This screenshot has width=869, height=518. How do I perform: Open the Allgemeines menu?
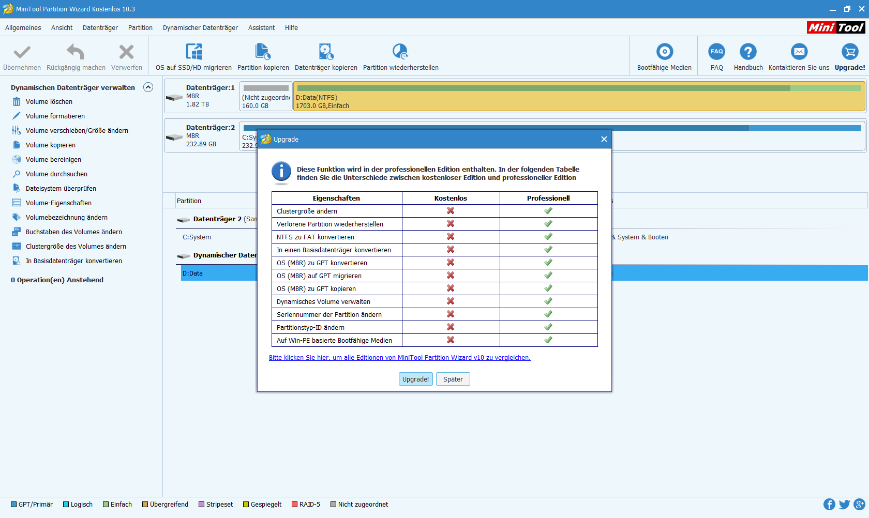[x=23, y=28]
